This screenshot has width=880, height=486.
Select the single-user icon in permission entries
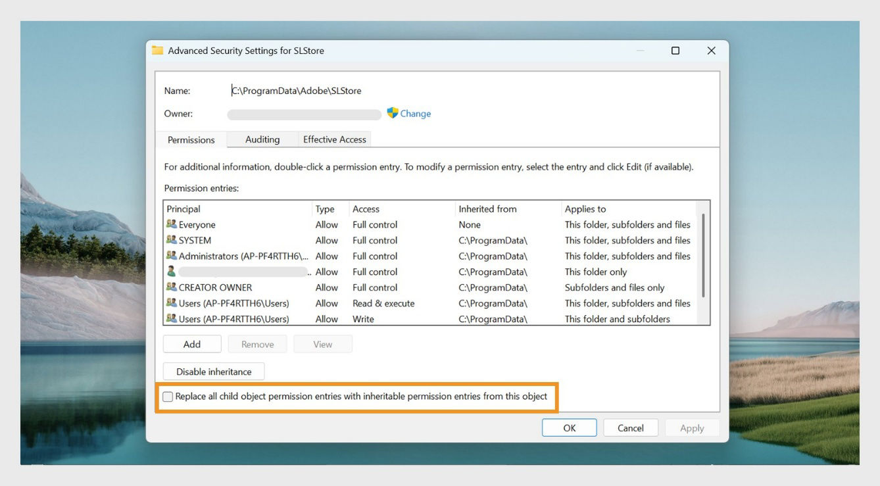click(171, 272)
